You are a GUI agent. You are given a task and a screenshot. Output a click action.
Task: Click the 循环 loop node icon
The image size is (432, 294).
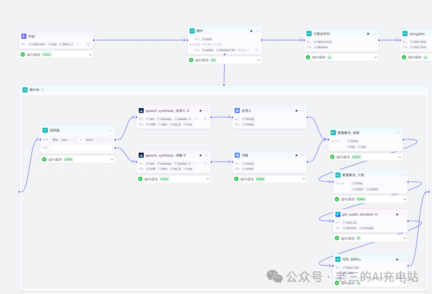[x=192, y=31]
